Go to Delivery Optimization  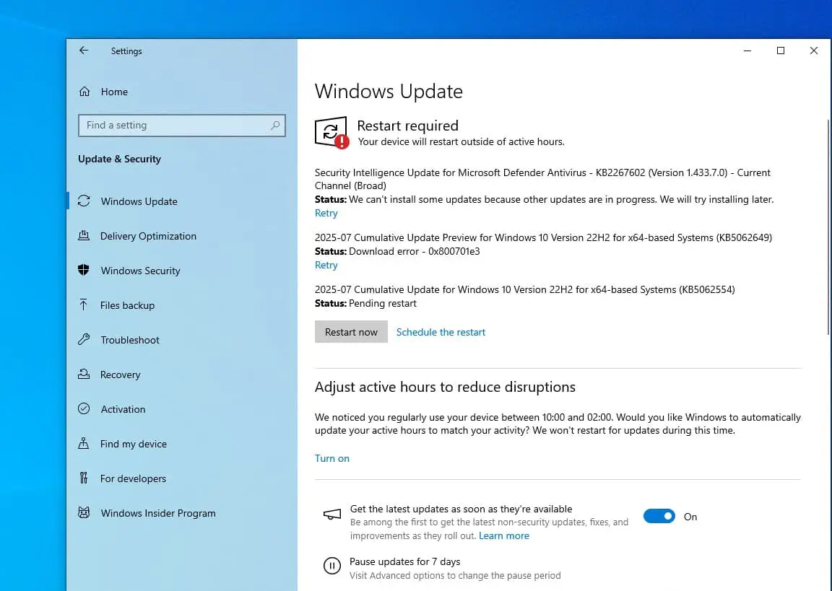(148, 236)
